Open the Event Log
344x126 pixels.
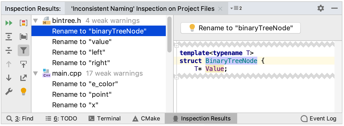pyautogui.click(x=319, y=119)
